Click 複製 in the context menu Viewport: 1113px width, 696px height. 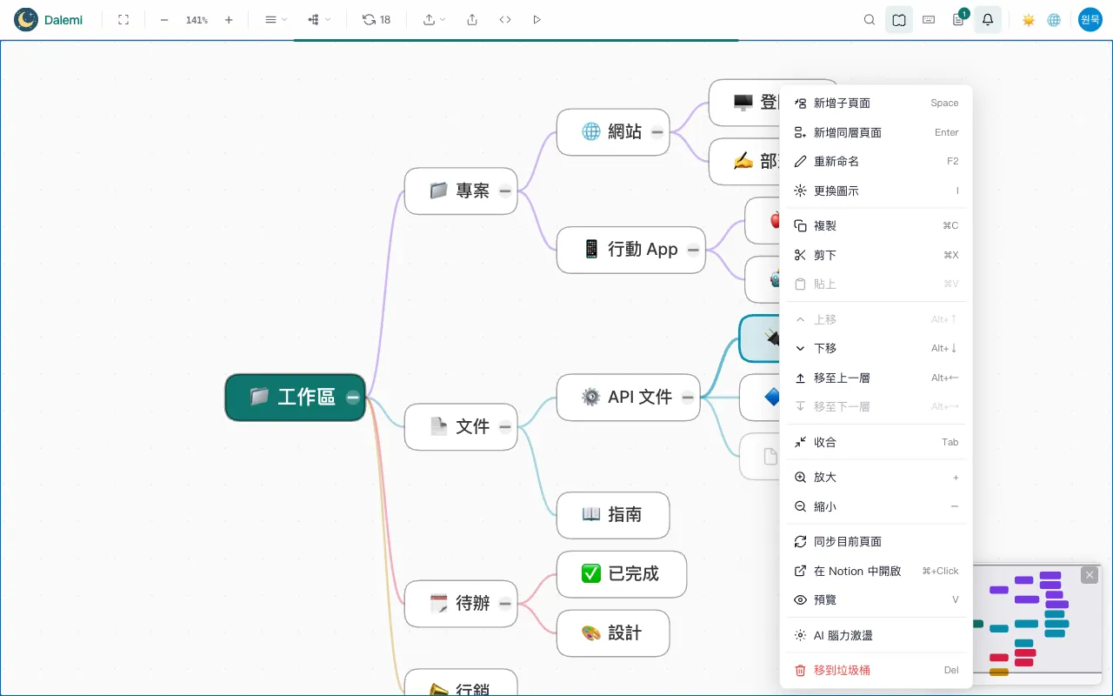pyautogui.click(x=876, y=225)
